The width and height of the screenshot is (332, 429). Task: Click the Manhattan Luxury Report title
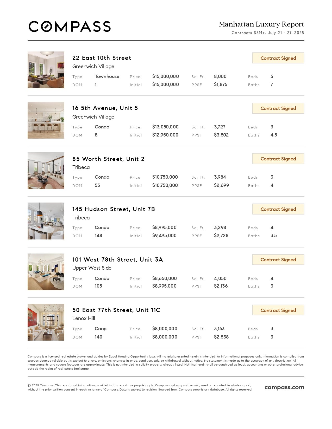[x=261, y=24]
